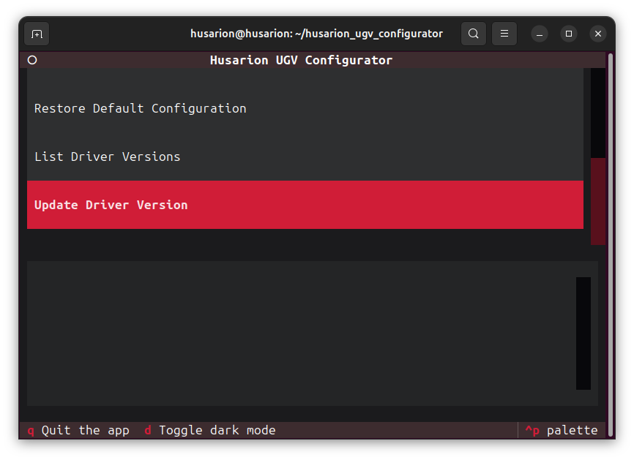
Task: Select List Driver Versions option
Action: [107, 157]
